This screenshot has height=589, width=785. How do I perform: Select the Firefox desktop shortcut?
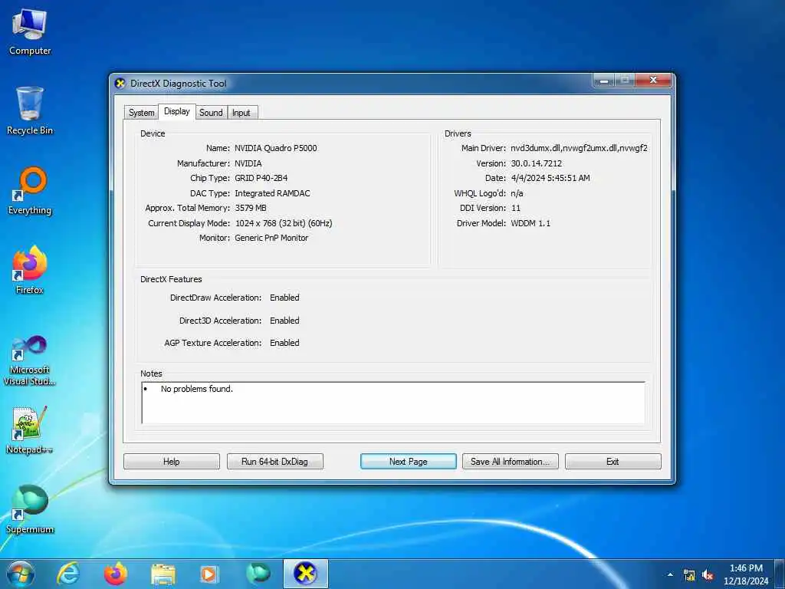pyautogui.click(x=30, y=270)
